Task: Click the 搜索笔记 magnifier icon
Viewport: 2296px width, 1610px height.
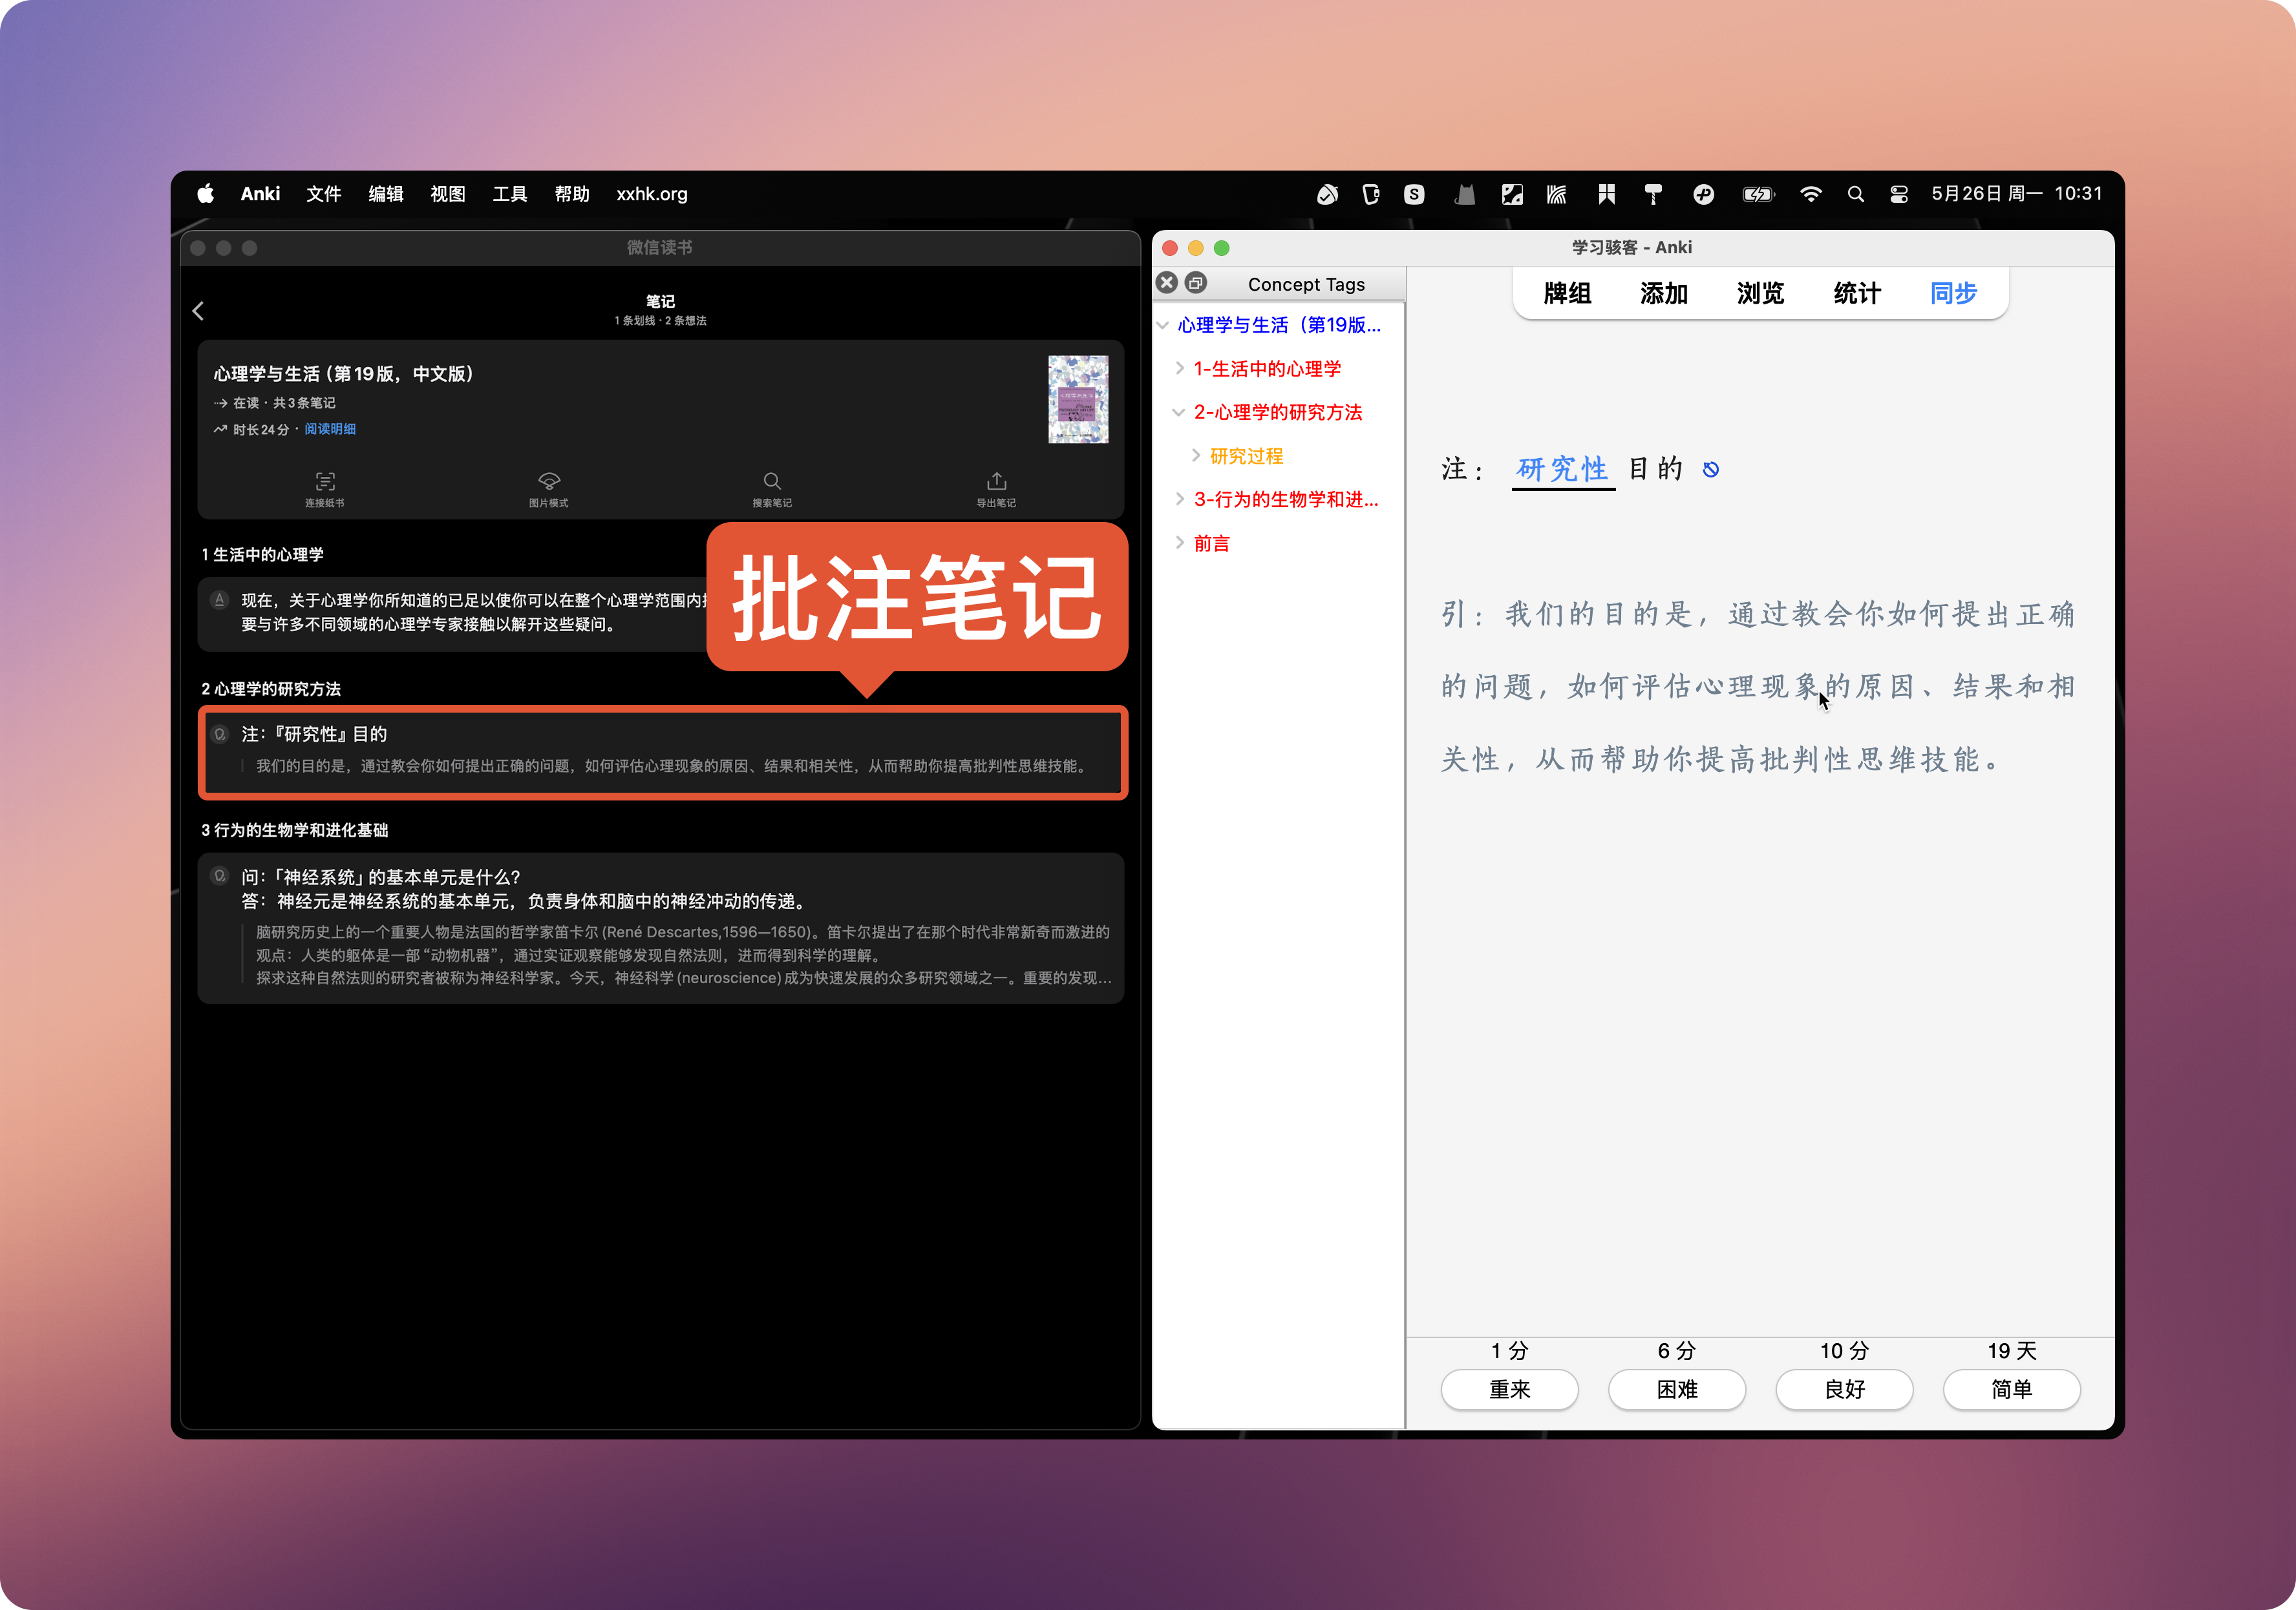Action: (772, 481)
